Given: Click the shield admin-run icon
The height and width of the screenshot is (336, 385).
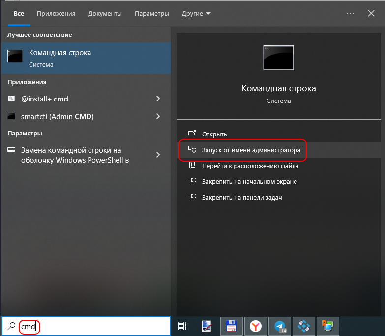Looking at the screenshot, I should (192, 149).
